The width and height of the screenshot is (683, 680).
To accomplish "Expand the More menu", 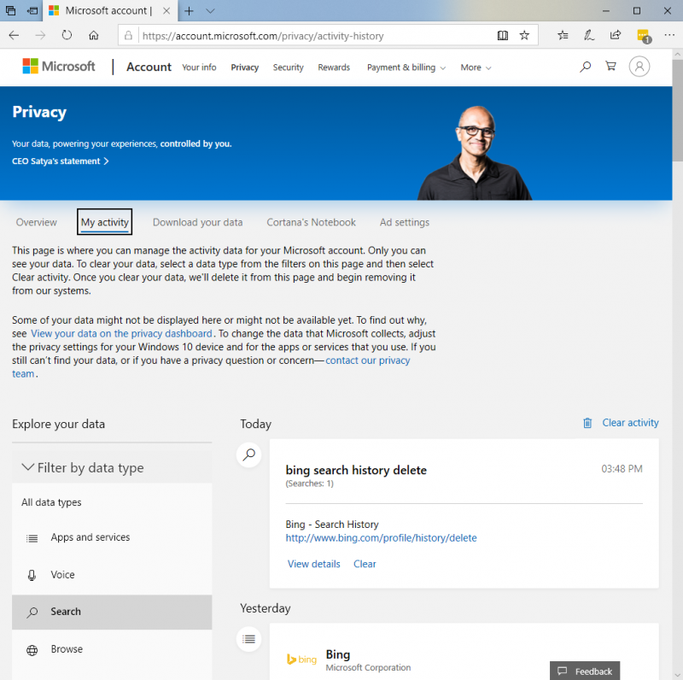I will (x=476, y=67).
